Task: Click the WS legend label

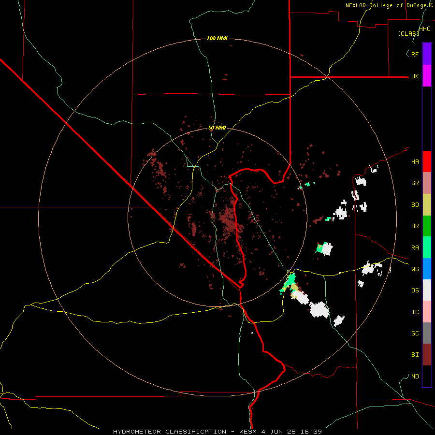Action: click(415, 269)
